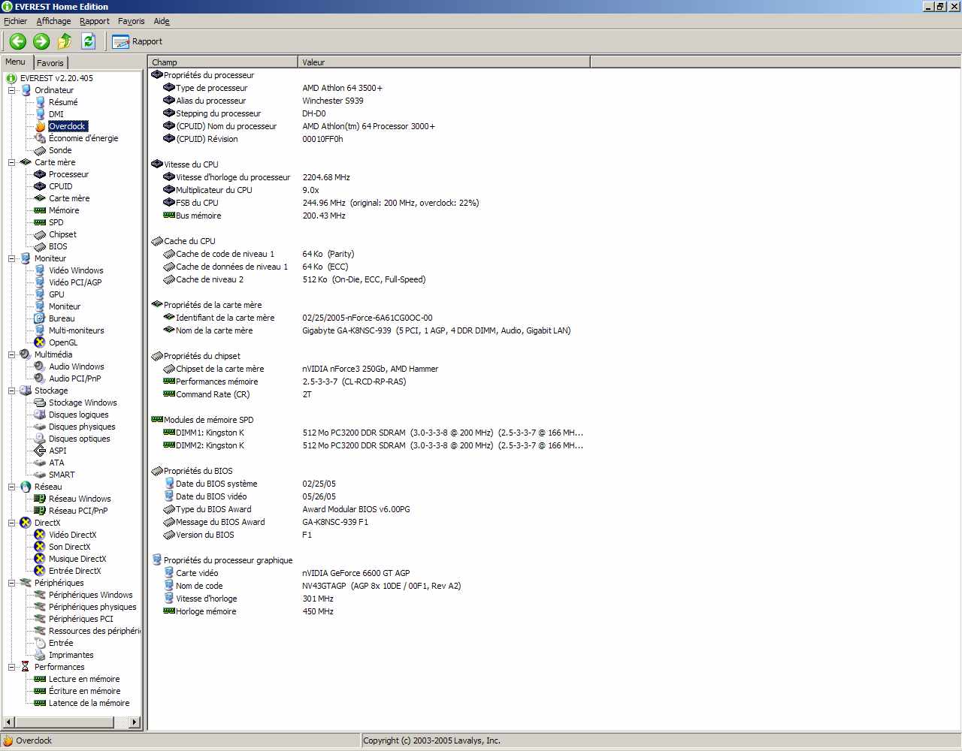Click the tree panel horizontal scrollbar thumb

pyautogui.click(x=63, y=722)
